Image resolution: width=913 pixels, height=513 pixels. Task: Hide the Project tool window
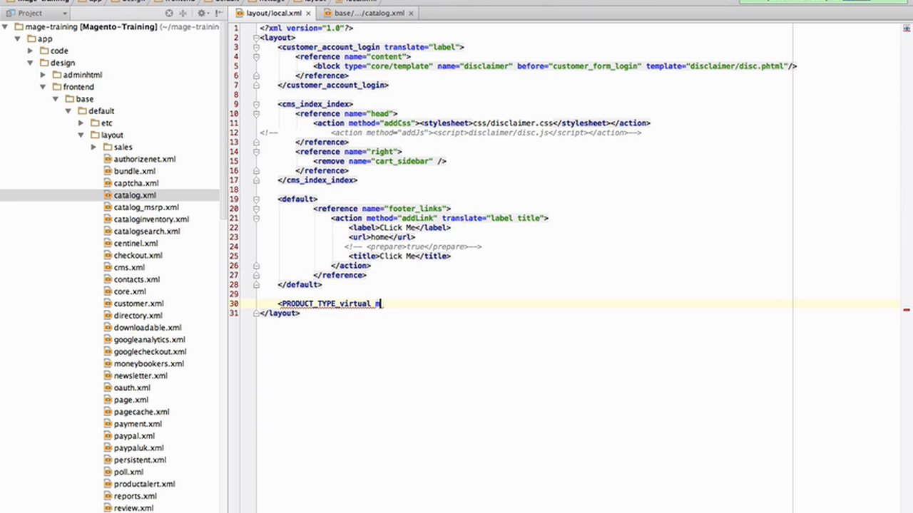click(220, 13)
